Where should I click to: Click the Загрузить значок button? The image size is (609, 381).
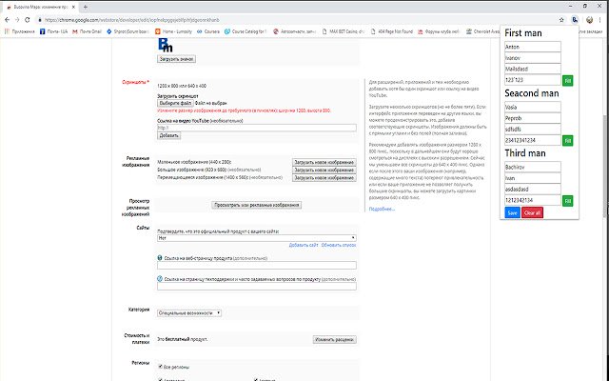(x=176, y=59)
